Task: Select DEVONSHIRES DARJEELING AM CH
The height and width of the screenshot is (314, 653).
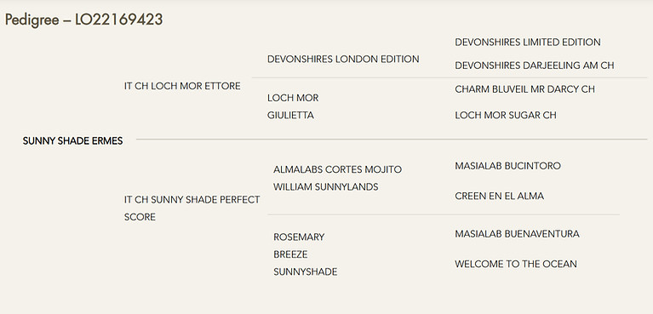Action: (x=535, y=66)
